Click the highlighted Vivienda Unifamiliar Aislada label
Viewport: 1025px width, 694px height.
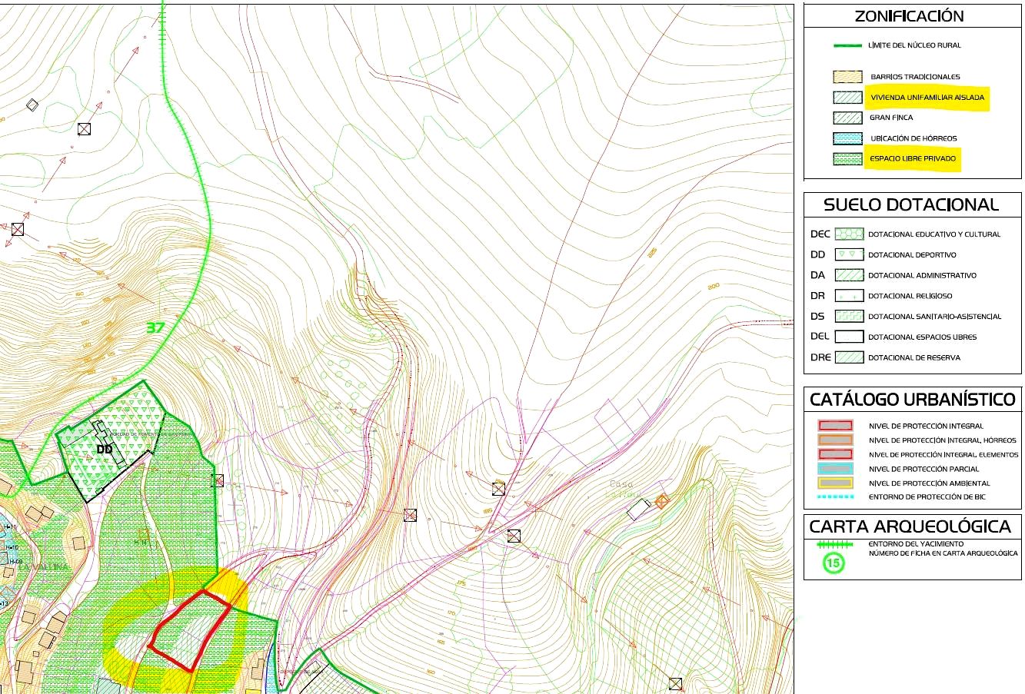coord(926,98)
